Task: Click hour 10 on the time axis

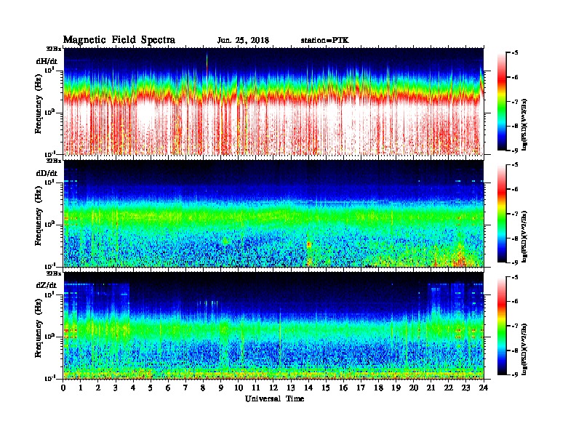Action: 239,388
